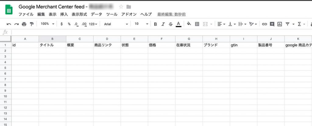Viewport: 312px width, 126px height.
Task: Open the 挿入 menu
Action: 64,14
